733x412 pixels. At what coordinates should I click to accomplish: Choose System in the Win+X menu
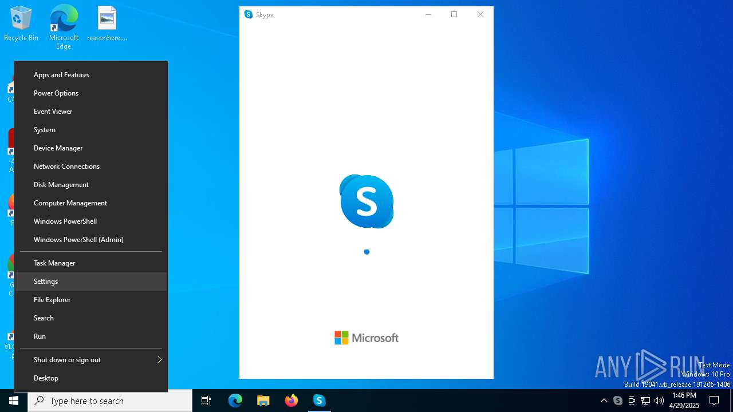91,130
